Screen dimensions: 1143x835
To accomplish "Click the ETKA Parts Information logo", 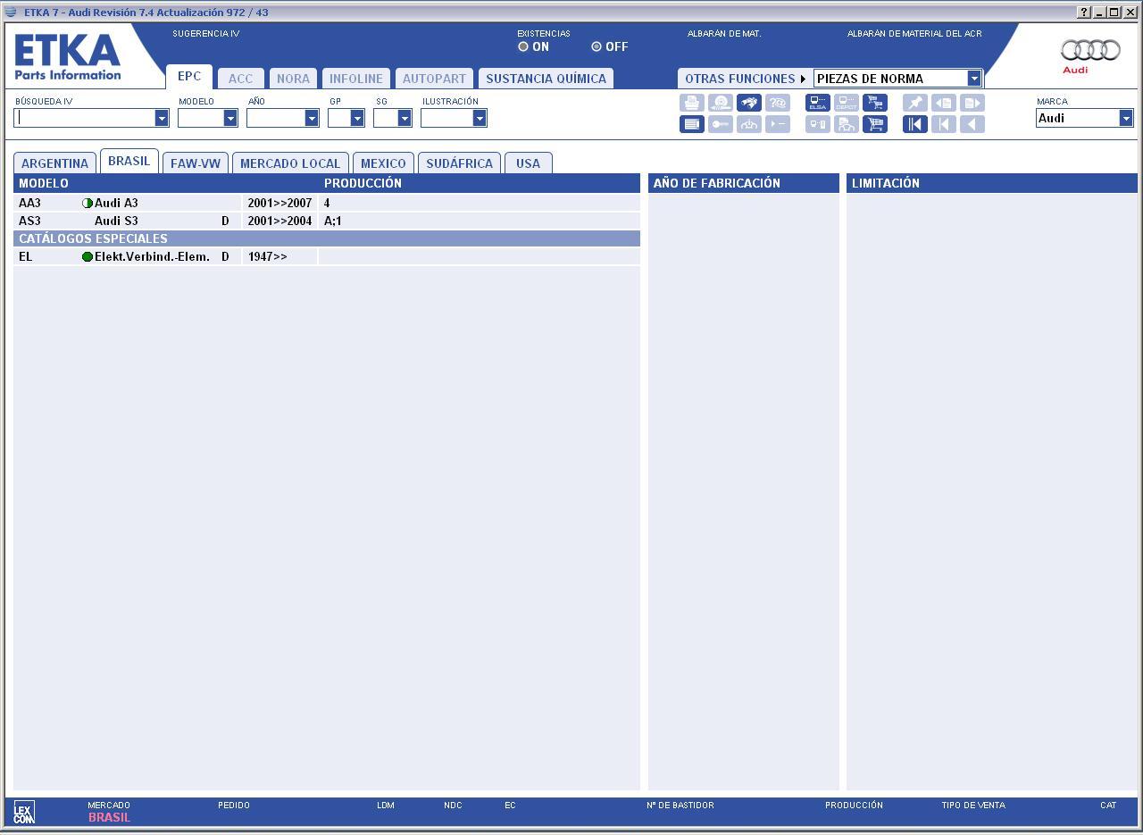I will pos(67,57).
